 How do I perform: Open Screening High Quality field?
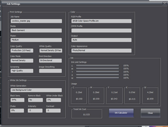(22, 71)
